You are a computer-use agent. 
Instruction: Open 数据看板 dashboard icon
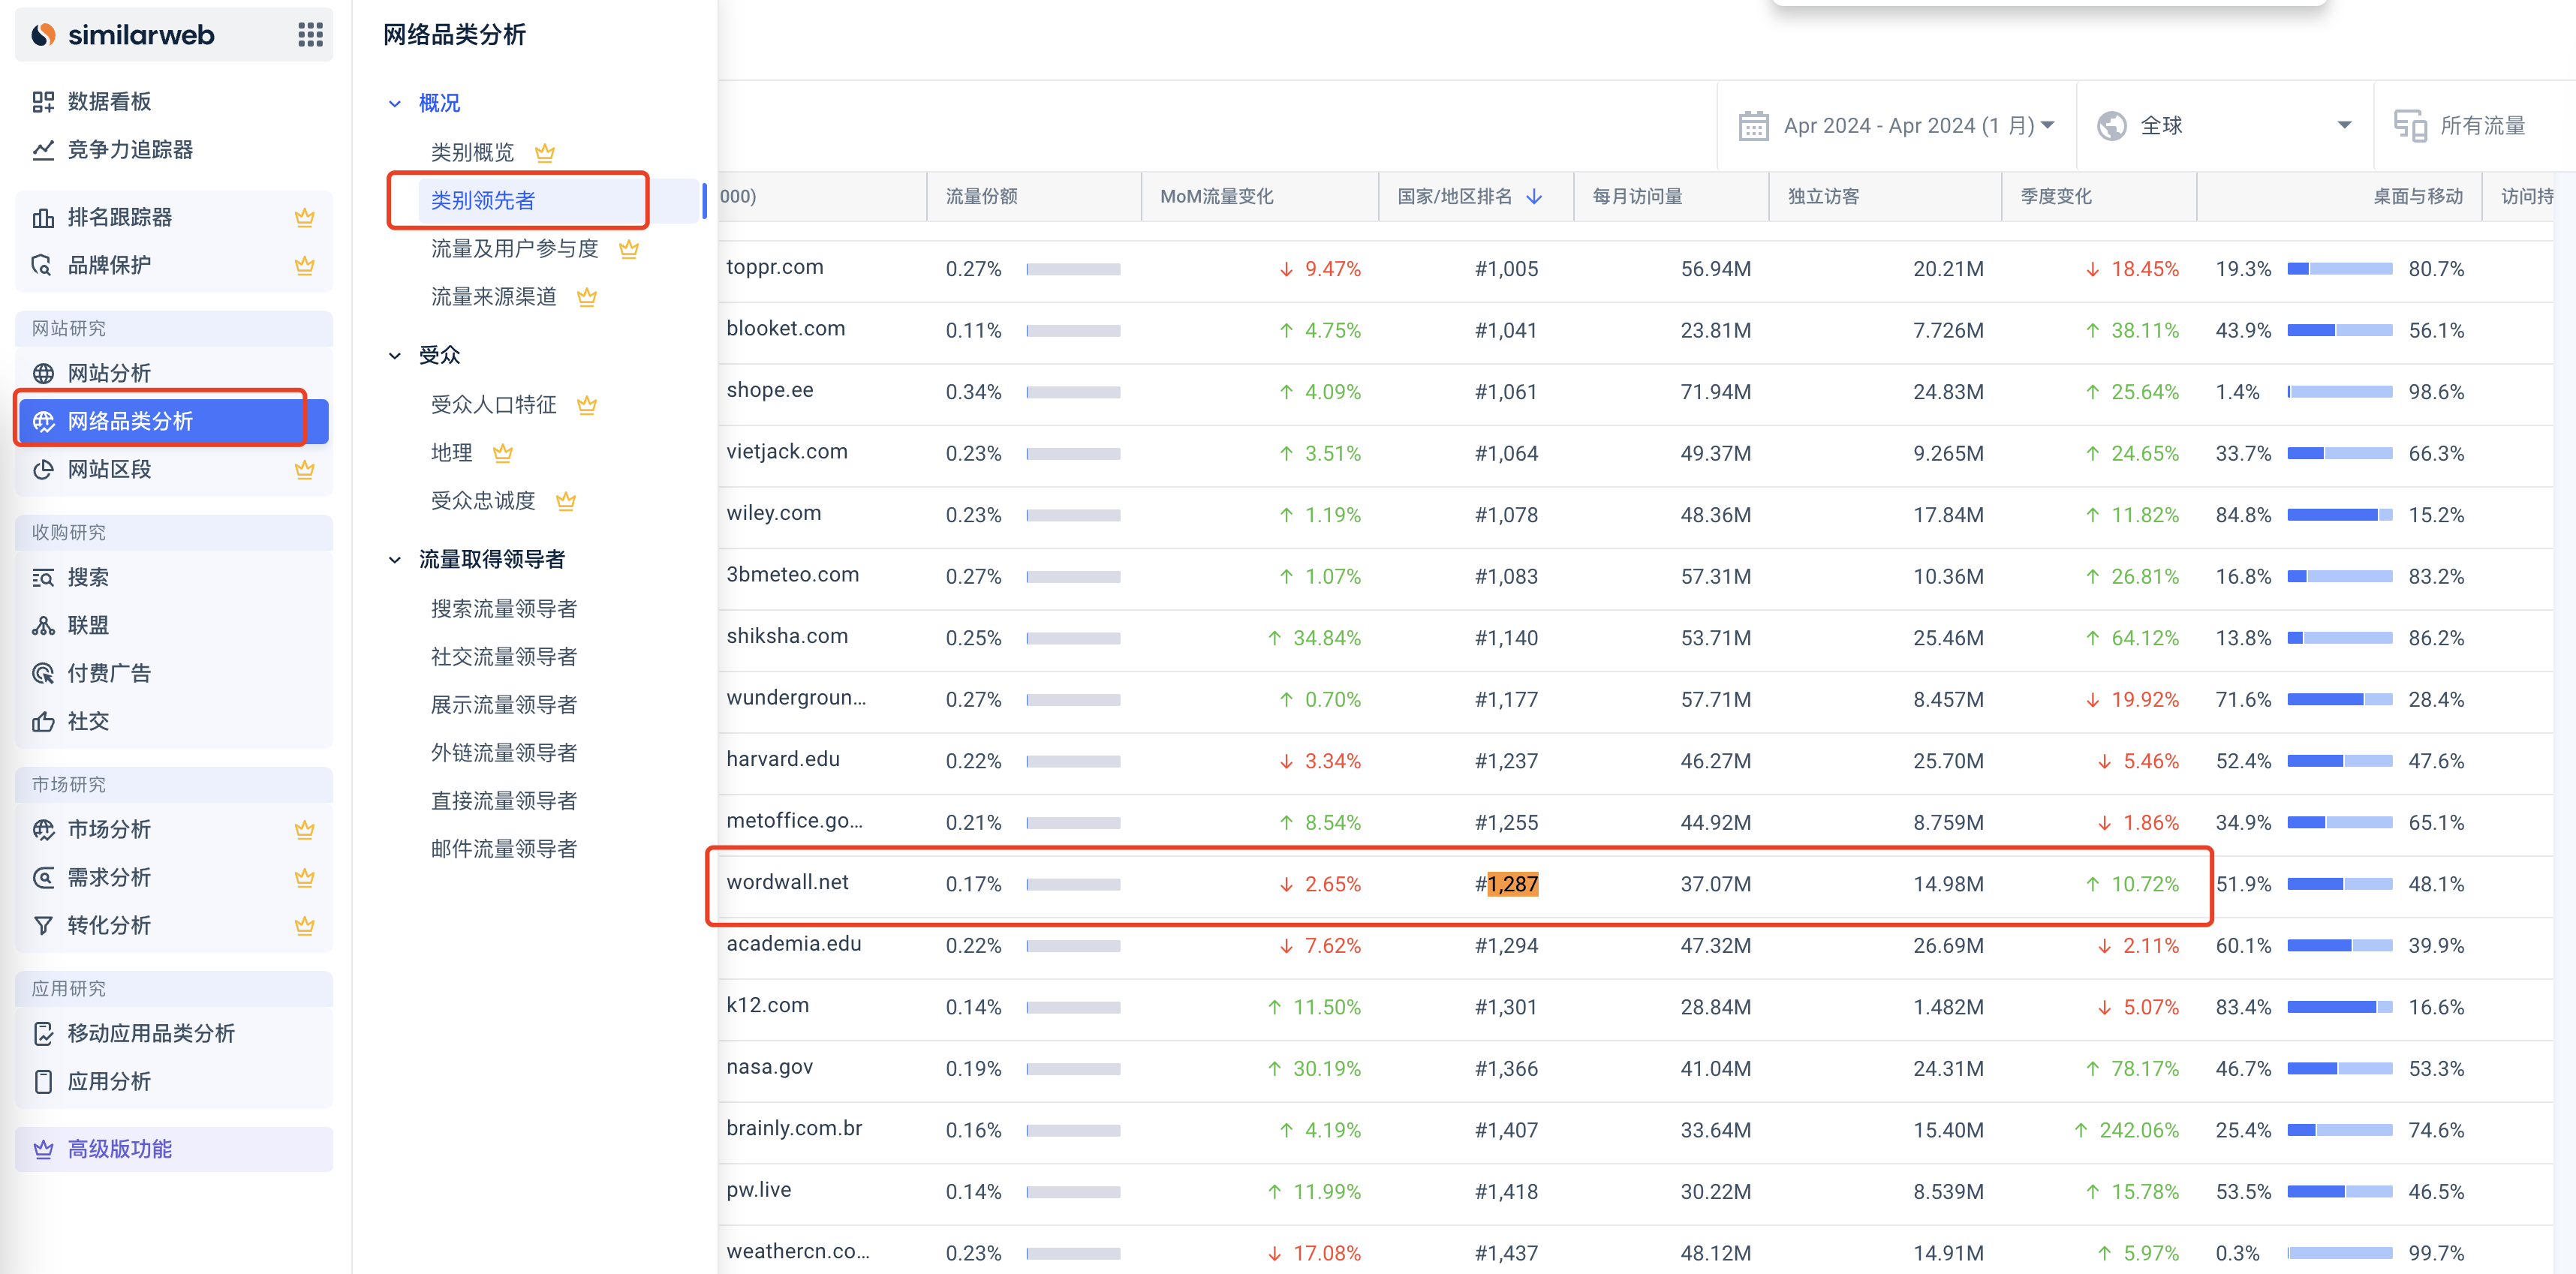pos(43,101)
